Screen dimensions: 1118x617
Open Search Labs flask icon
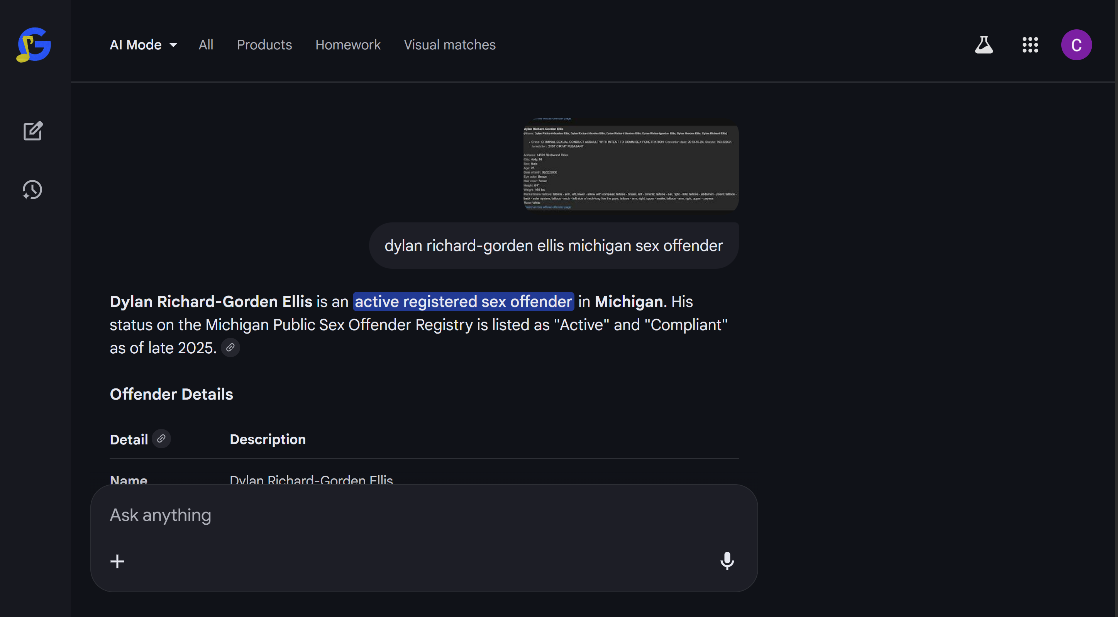[983, 45]
